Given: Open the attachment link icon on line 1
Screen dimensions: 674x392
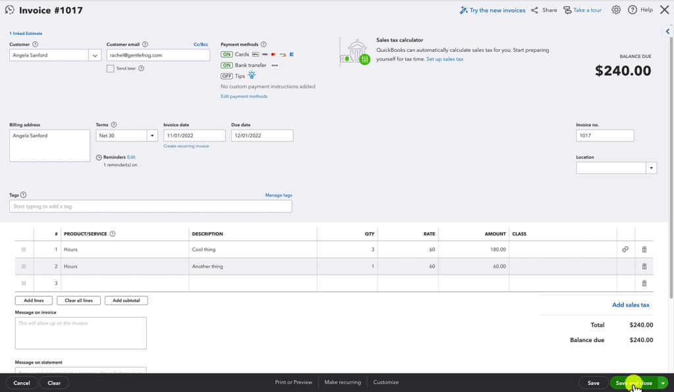Looking at the screenshot, I should [x=626, y=249].
